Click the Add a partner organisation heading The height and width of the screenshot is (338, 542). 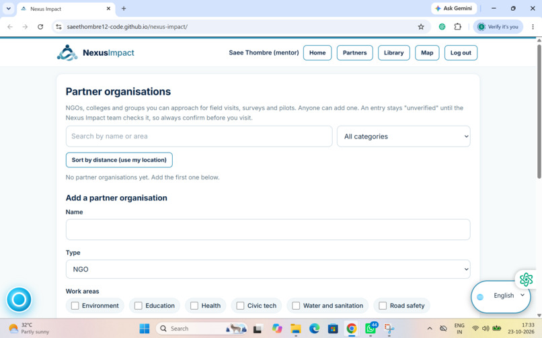coord(116,198)
